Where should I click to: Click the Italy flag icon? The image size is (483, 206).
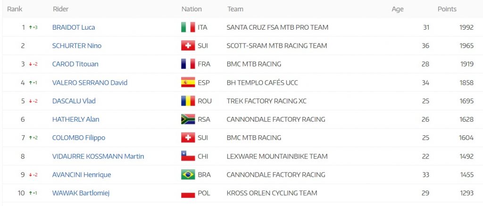(188, 27)
